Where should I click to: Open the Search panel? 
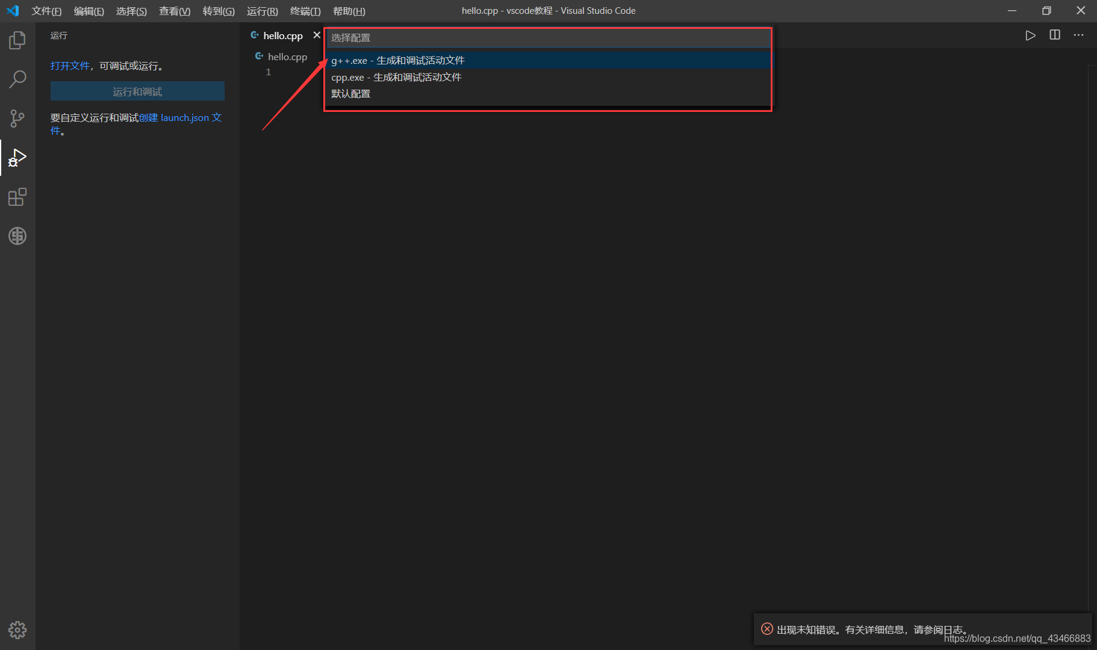(17, 79)
